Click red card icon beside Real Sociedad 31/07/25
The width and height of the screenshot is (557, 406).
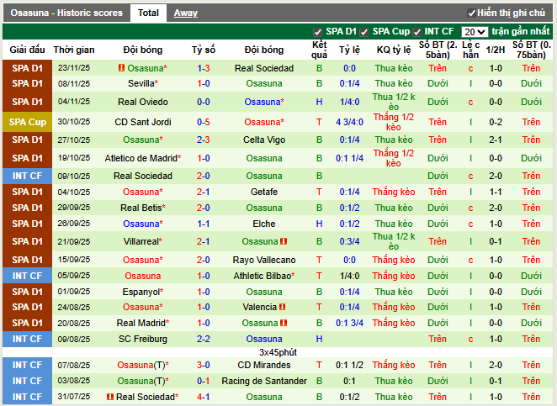pos(110,397)
